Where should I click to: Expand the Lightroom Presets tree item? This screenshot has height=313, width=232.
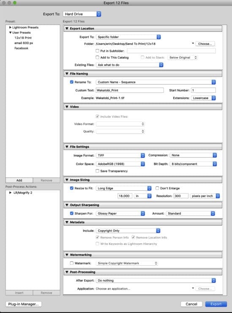[x=11, y=27]
